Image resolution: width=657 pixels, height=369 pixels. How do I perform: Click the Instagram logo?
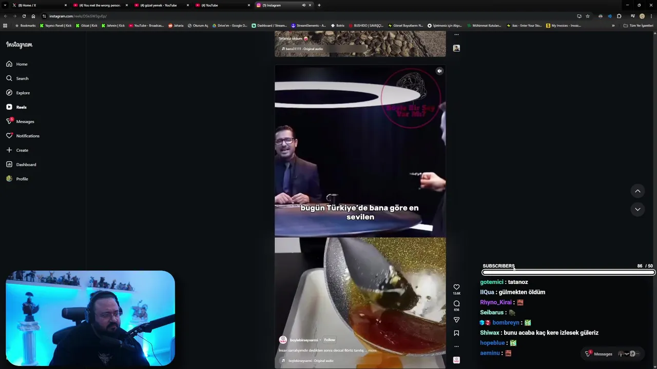pos(19,45)
